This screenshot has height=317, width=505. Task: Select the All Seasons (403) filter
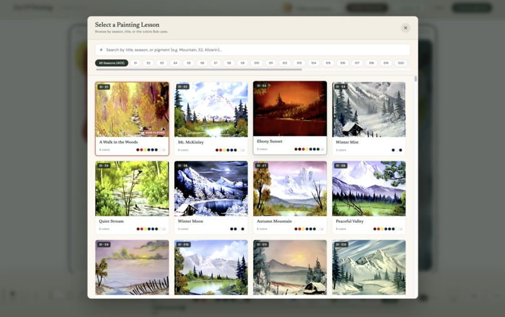tap(112, 63)
